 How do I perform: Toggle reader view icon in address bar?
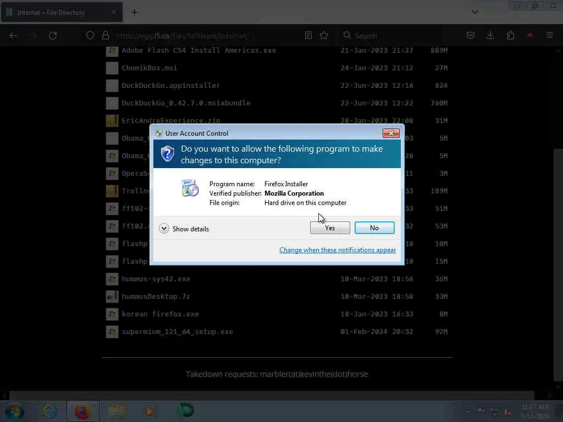[x=308, y=35]
